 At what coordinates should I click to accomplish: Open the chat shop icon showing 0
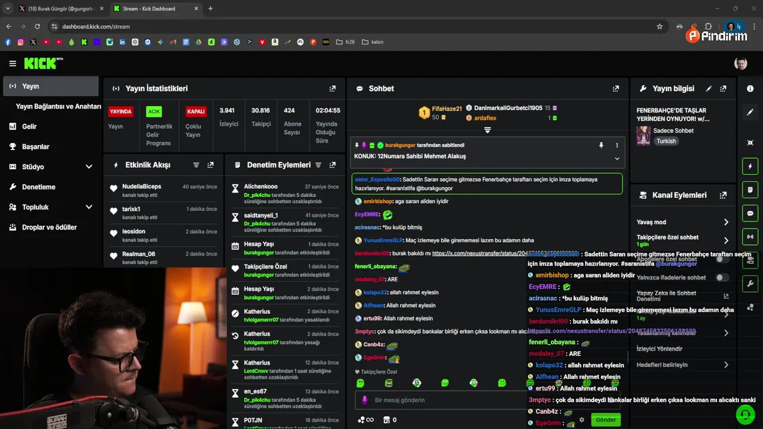click(x=390, y=420)
